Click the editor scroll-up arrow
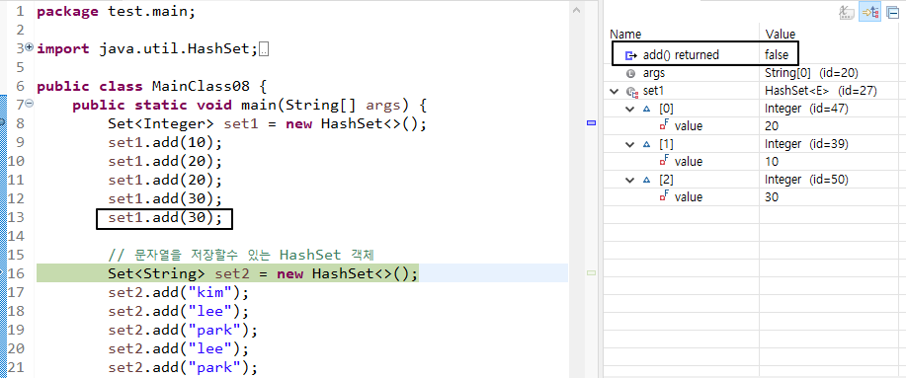Image resolution: width=906 pixels, height=378 pixels. coord(575,10)
